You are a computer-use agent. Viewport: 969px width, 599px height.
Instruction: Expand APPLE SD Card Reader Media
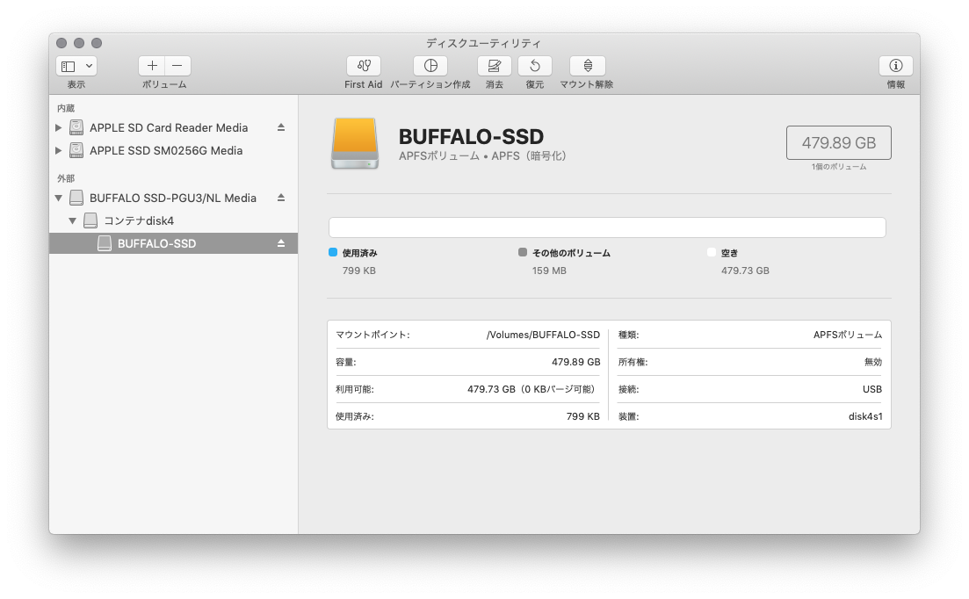pos(58,128)
